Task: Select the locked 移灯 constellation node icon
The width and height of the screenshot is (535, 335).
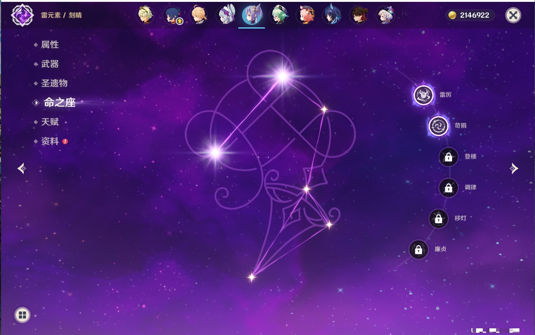Action: (x=439, y=219)
